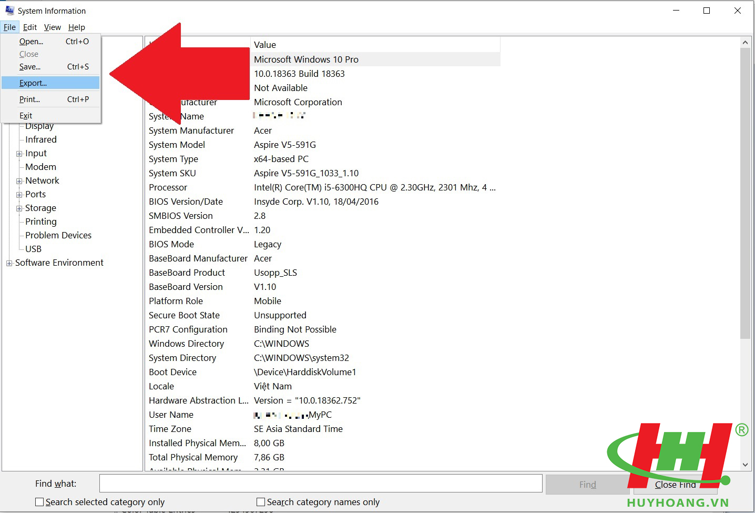Select the Network tree item label
The height and width of the screenshot is (513, 755).
(42, 180)
